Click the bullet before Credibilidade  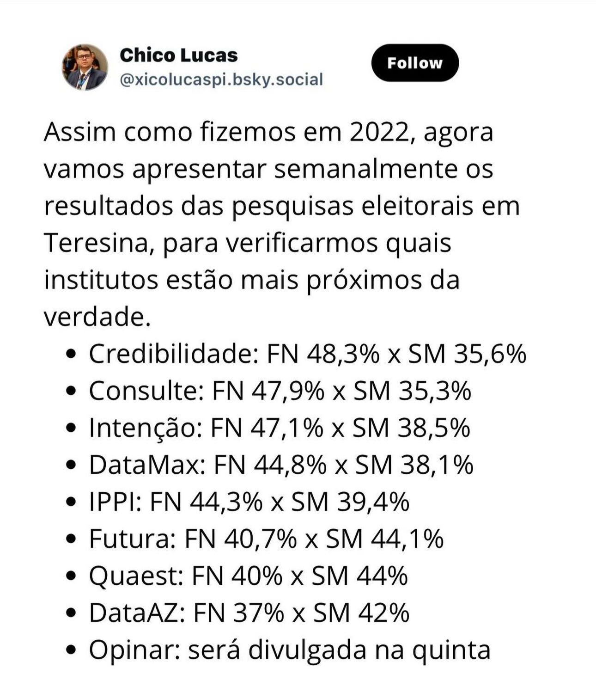click(71, 355)
